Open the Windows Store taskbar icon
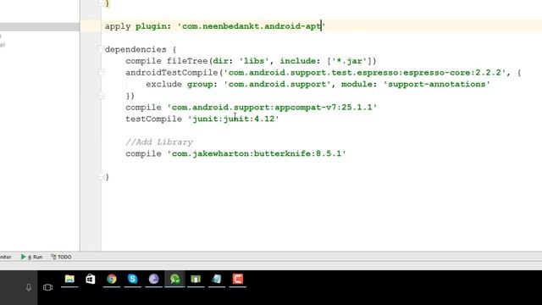 [x=91, y=279]
